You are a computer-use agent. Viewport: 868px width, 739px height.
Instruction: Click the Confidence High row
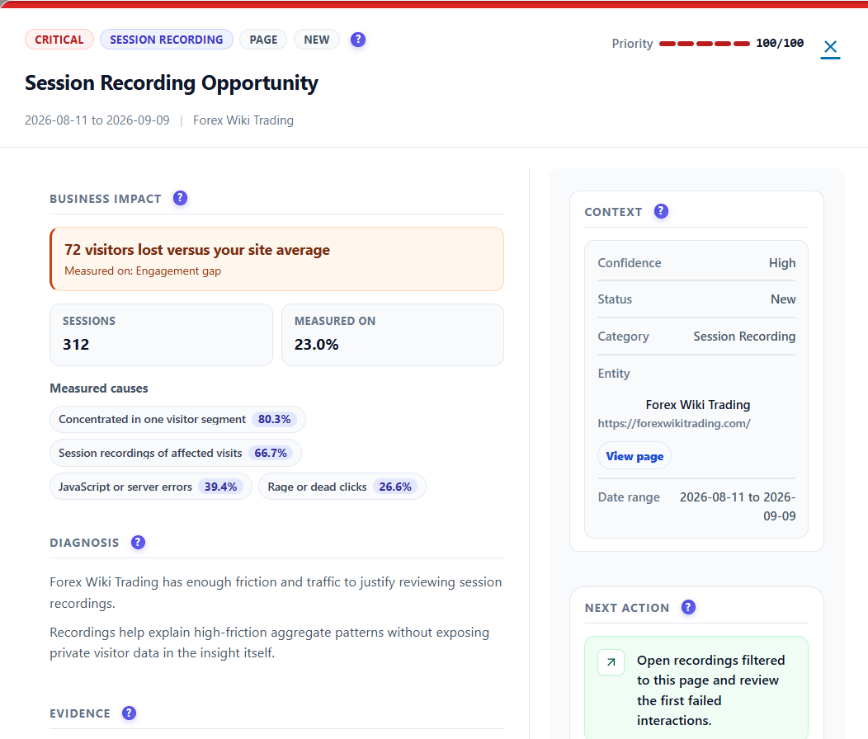point(696,263)
